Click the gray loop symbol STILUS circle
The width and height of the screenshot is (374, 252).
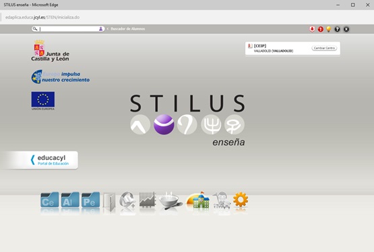[x=235, y=124]
